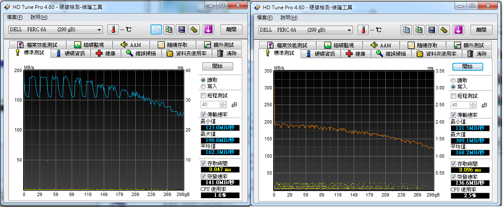Switch to 健康 tab in left window

pos(106,53)
